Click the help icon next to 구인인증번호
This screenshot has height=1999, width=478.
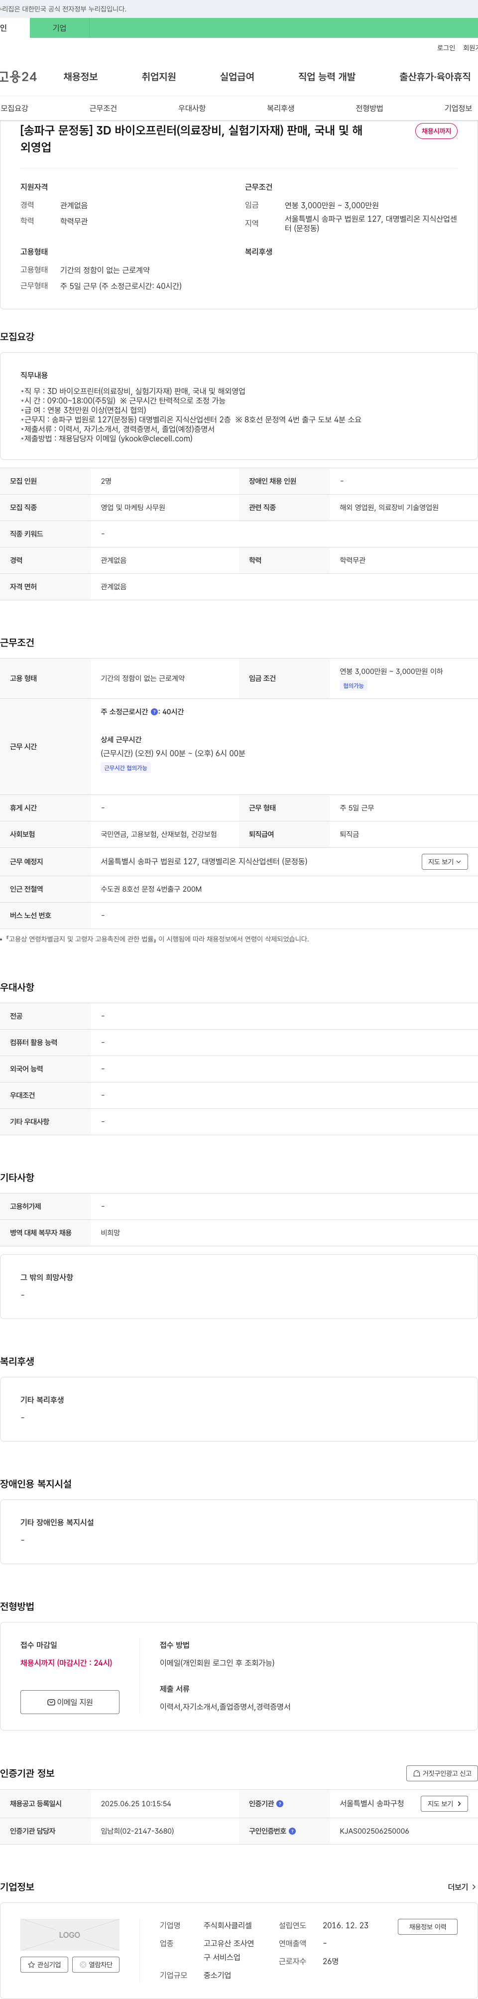293,1831
